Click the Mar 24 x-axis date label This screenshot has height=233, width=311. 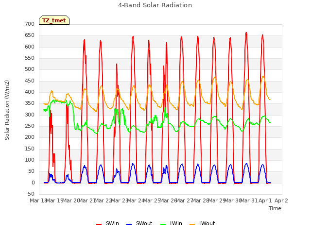click(x=136, y=200)
